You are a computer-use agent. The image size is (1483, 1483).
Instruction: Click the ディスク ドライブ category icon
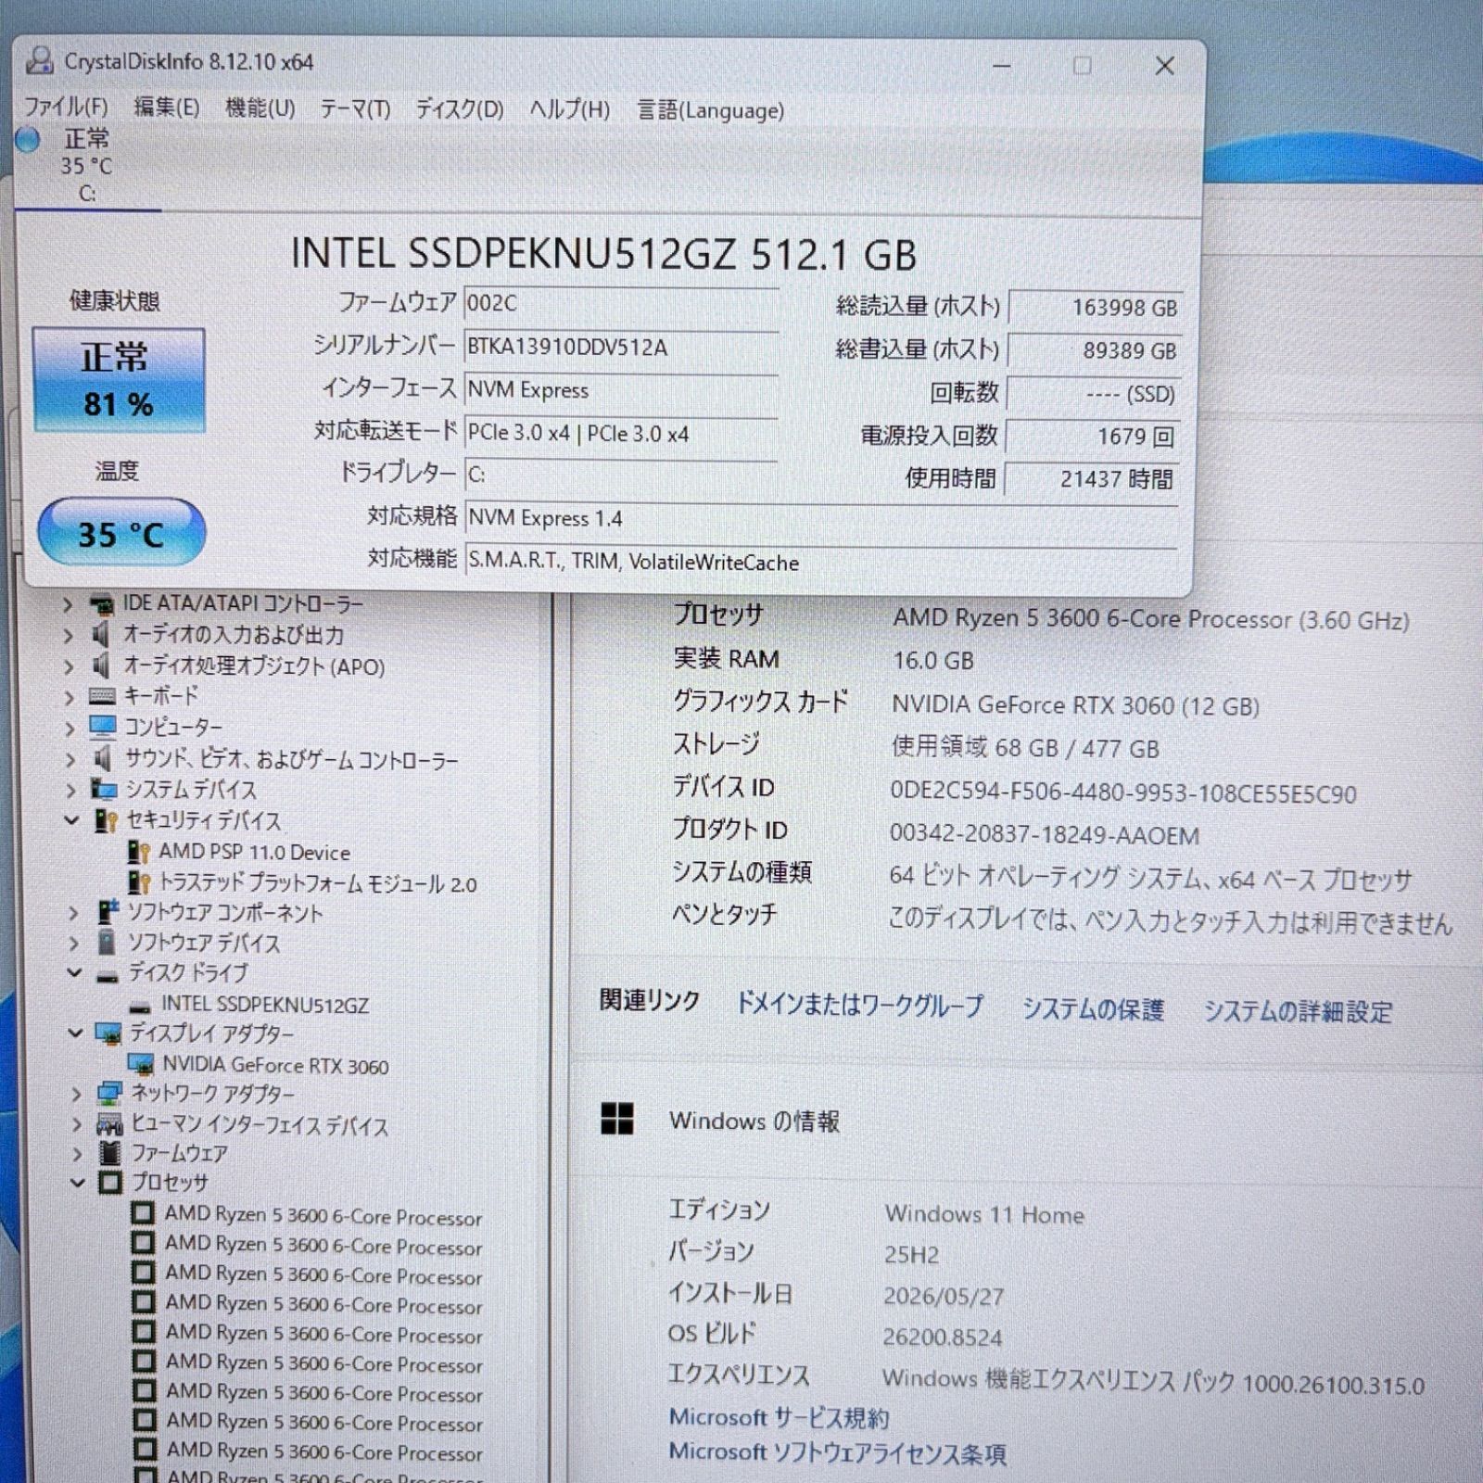click(x=108, y=976)
